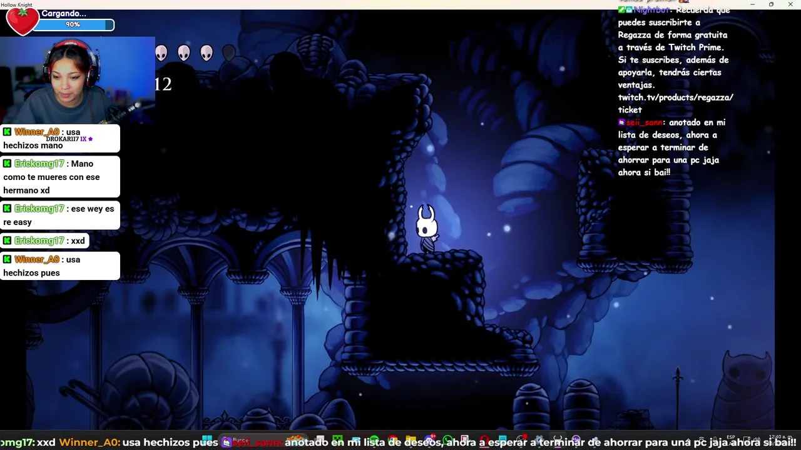The width and height of the screenshot is (801, 450).
Task: Click Kick badge on 'usa hechizos mano' message
Action: (x=7, y=132)
